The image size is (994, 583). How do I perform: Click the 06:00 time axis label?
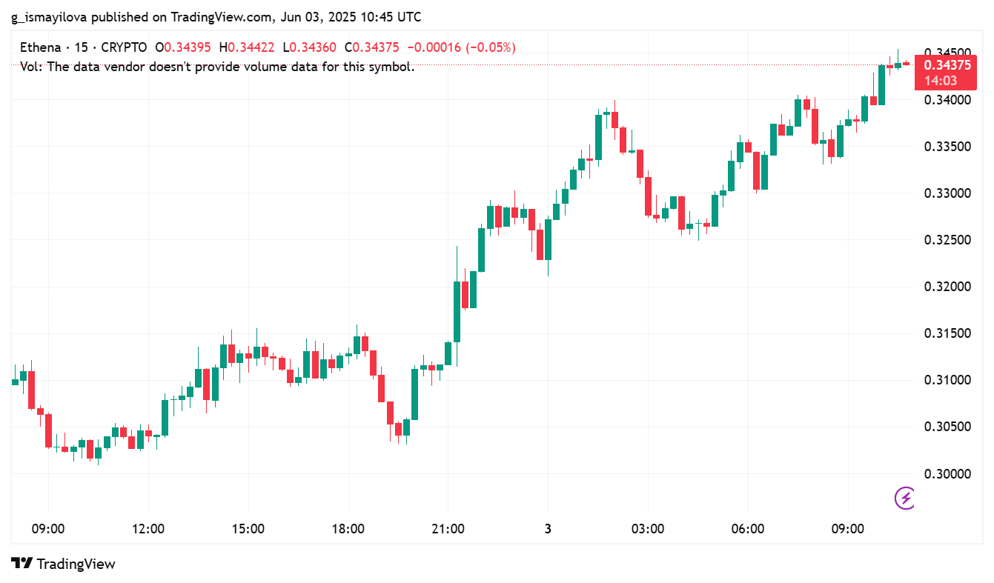tap(747, 529)
